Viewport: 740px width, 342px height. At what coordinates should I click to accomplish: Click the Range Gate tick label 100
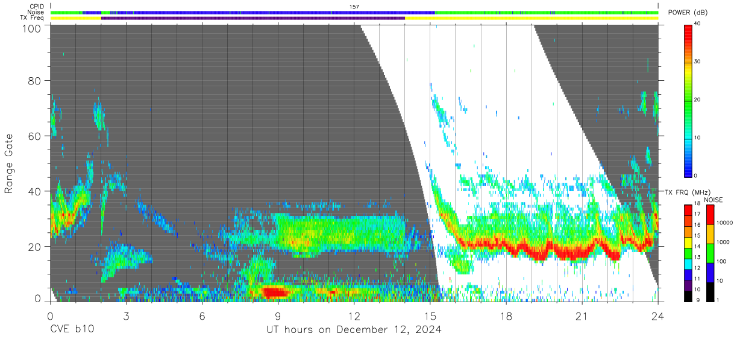(x=33, y=28)
